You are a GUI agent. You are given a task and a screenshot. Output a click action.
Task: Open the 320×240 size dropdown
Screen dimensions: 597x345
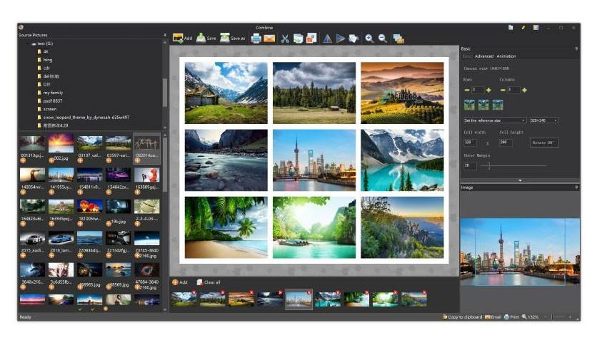click(544, 120)
